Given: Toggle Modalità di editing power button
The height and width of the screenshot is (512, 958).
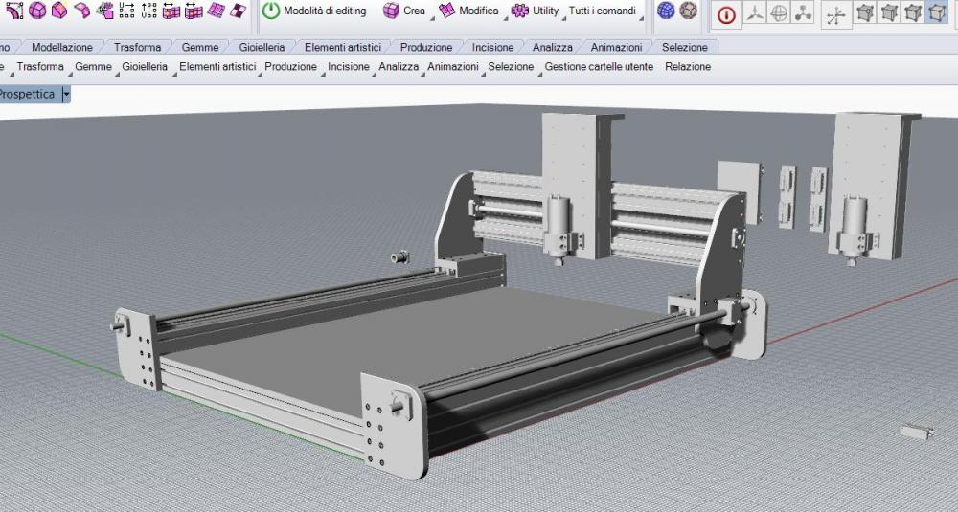Looking at the screenshot, I should 271,11.
